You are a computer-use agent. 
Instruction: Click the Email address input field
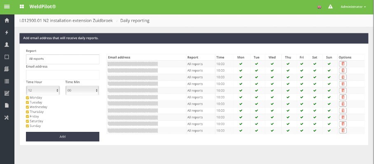(63, 75)
